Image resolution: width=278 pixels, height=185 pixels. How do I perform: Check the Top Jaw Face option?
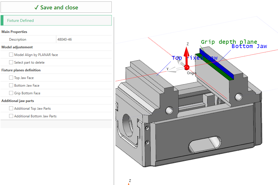(x=11, y=78)
